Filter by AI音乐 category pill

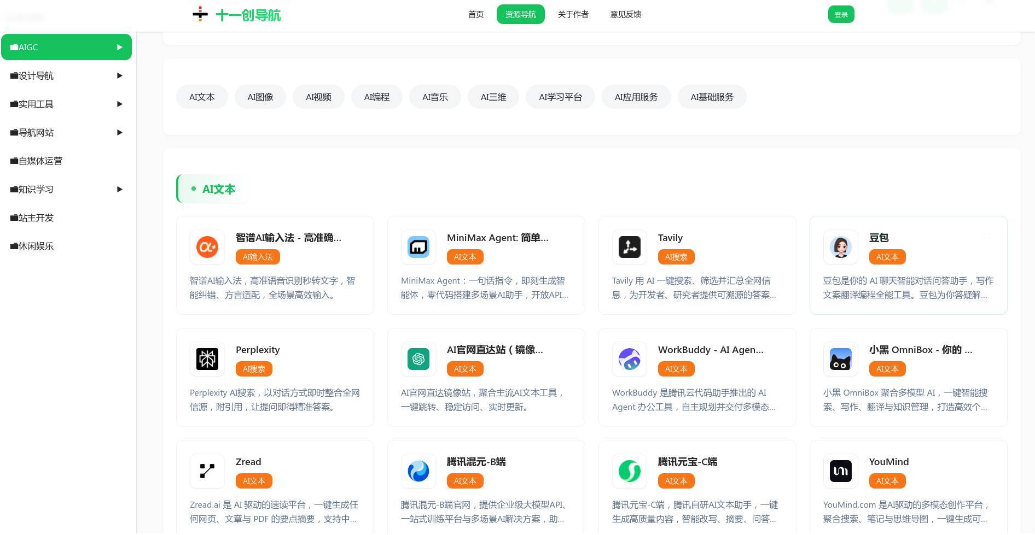pyautogui.click(x=435, y=97)
